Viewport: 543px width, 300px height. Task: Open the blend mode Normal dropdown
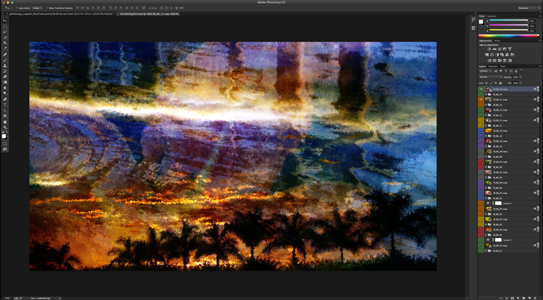tap(491, 77)
